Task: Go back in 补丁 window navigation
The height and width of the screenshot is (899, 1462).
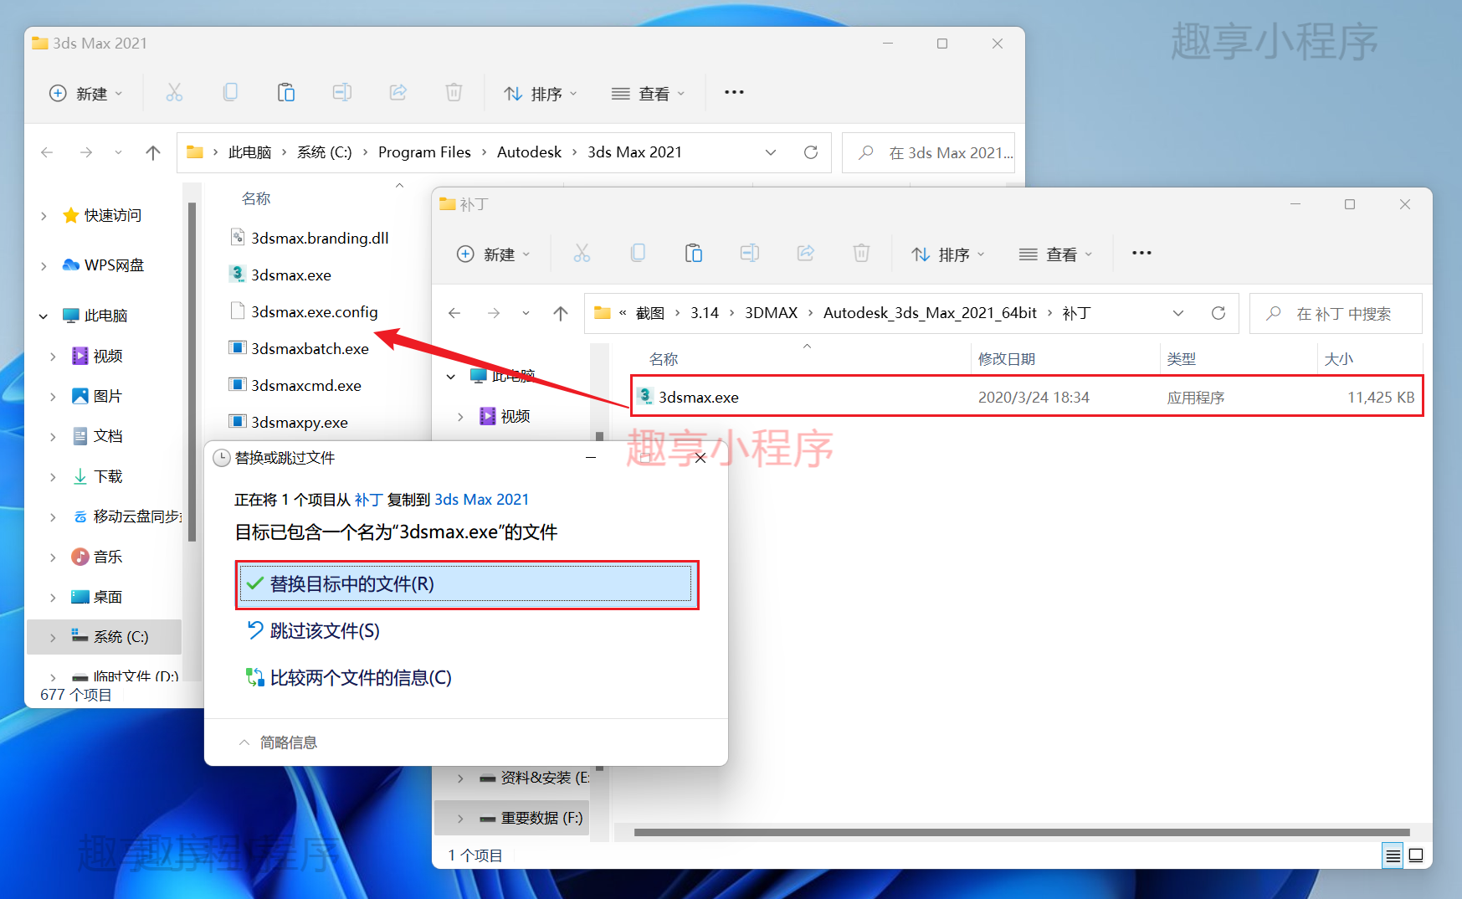Action: 454,313
